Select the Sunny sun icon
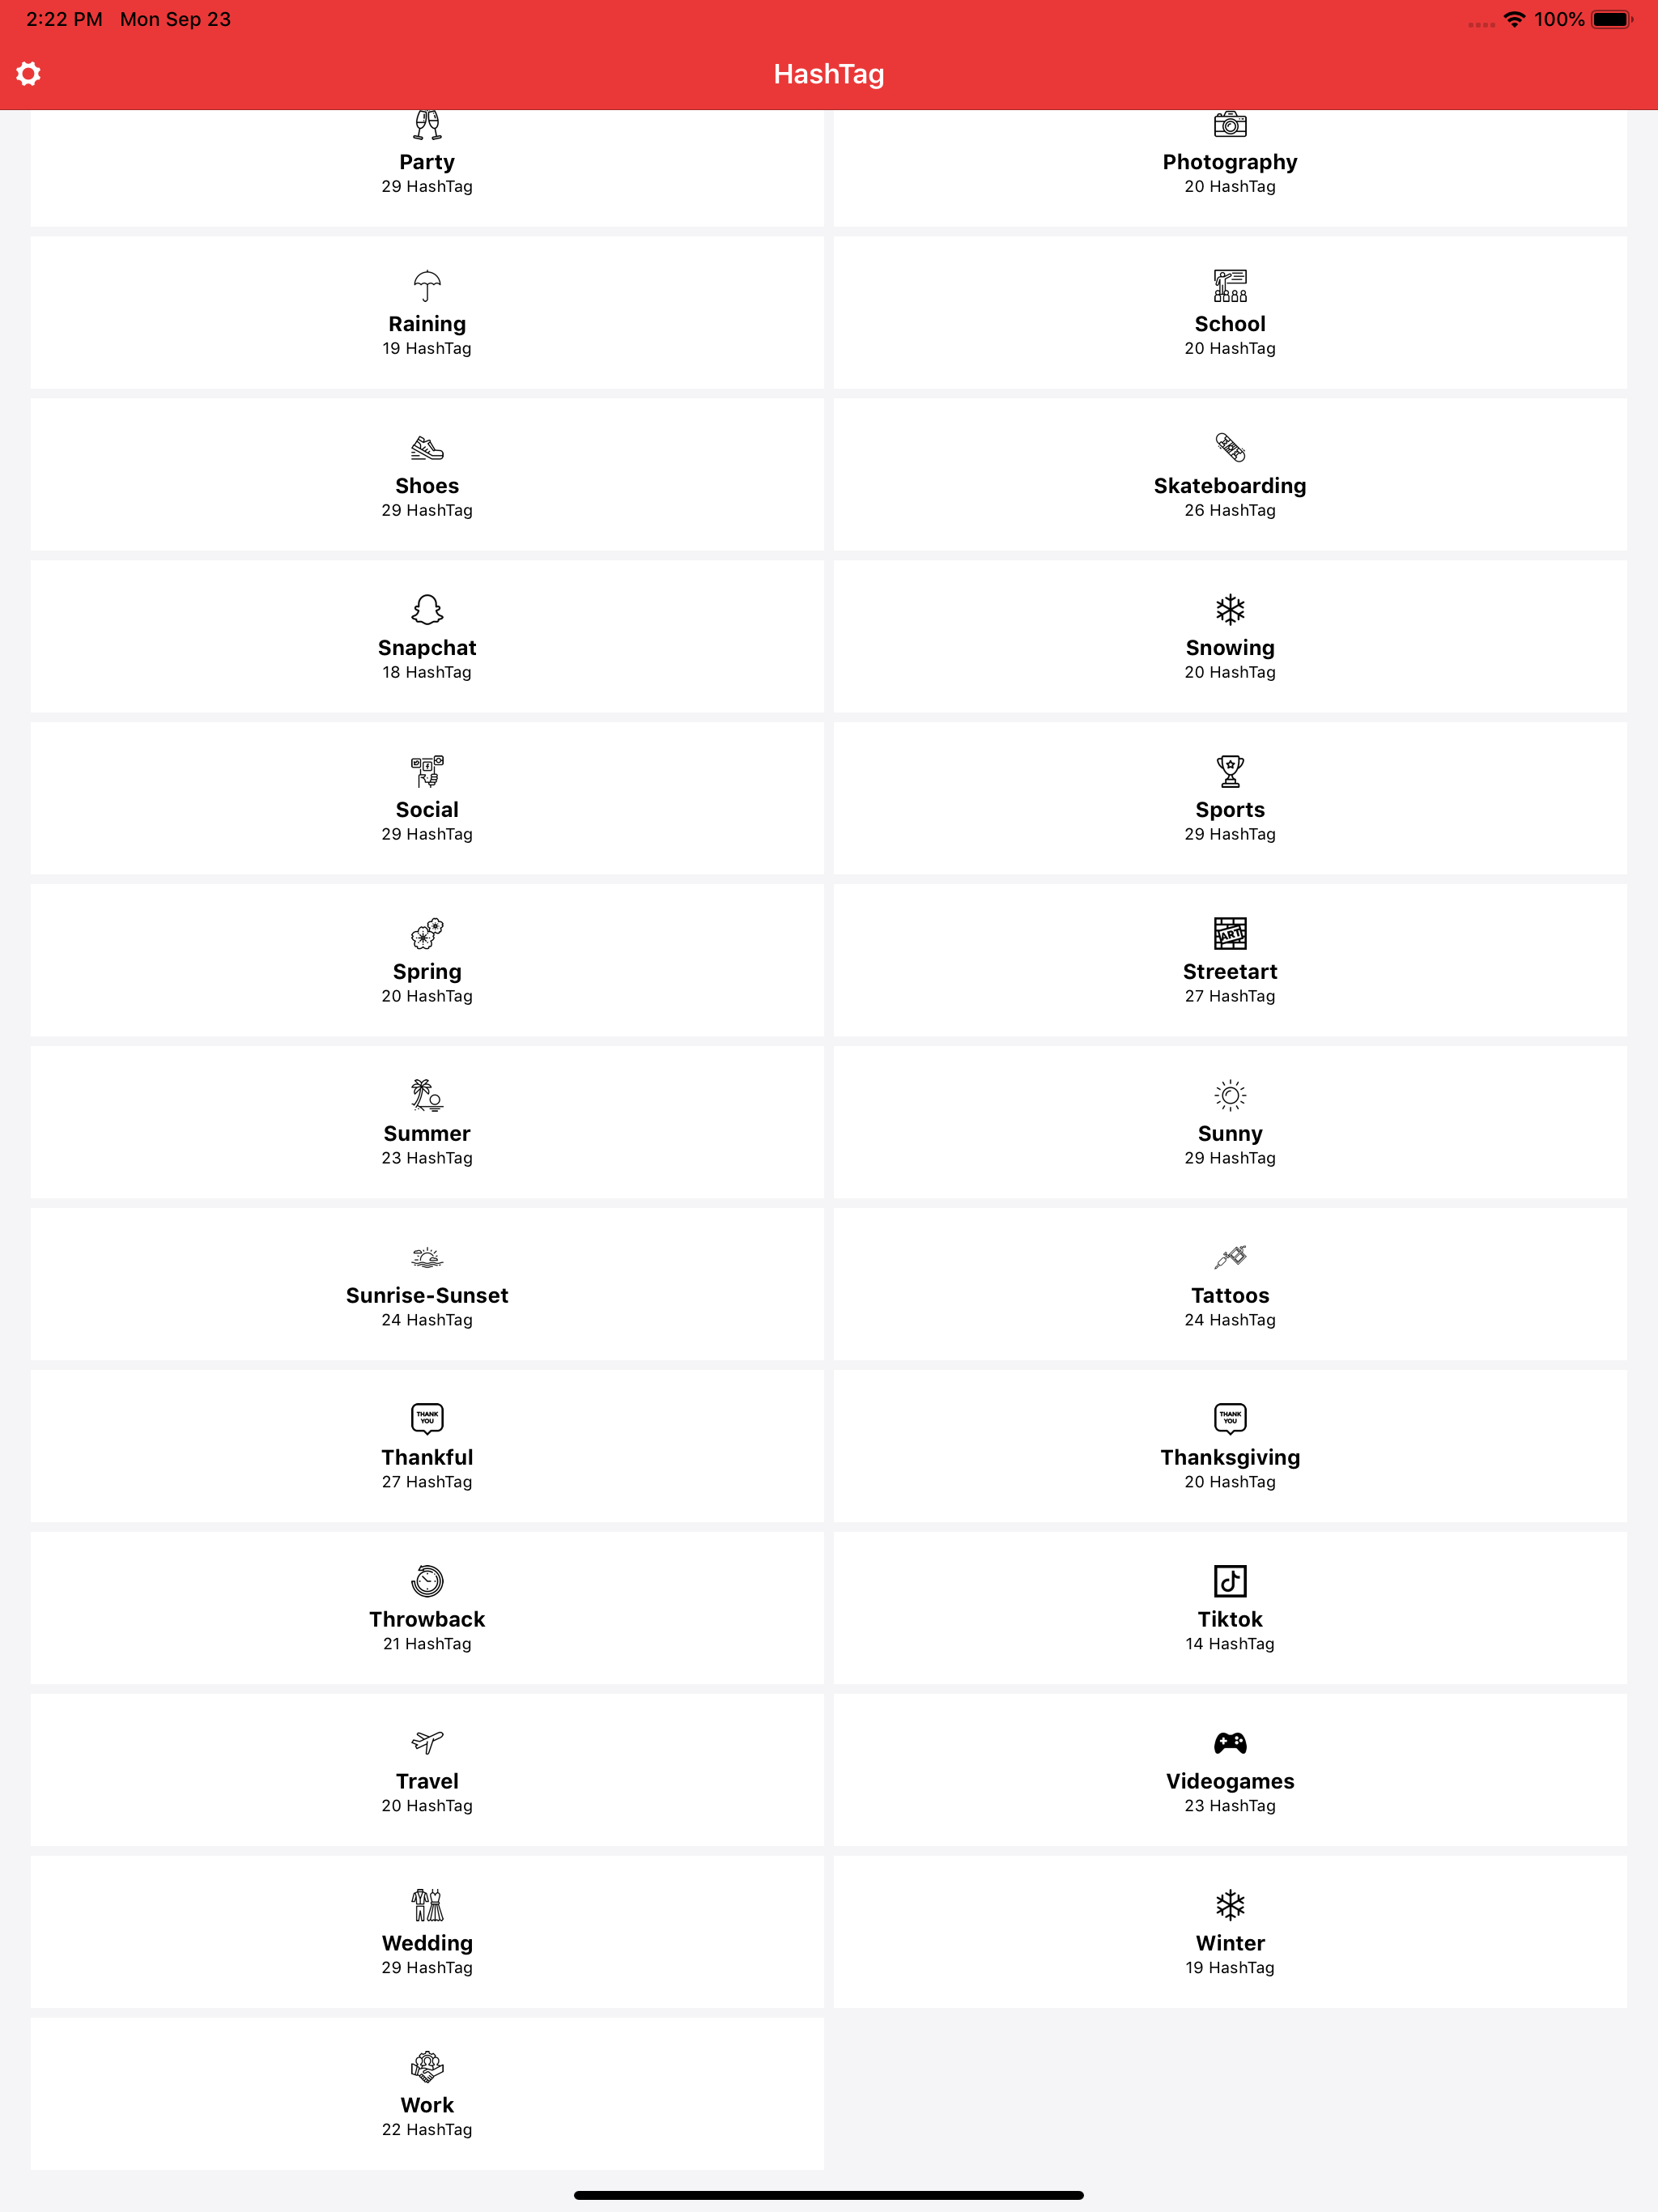 coord(1228,1095)
